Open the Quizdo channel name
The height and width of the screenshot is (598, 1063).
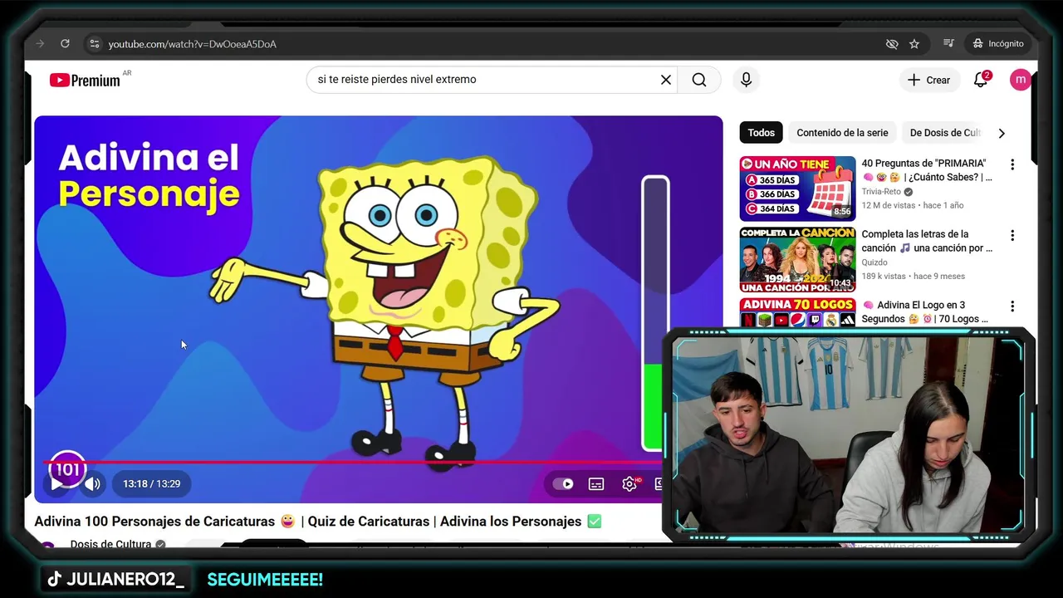pos(874,262)
